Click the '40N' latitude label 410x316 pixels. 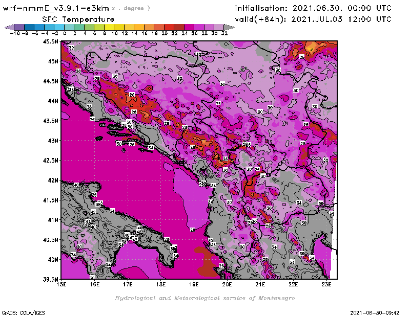(53, 260)
